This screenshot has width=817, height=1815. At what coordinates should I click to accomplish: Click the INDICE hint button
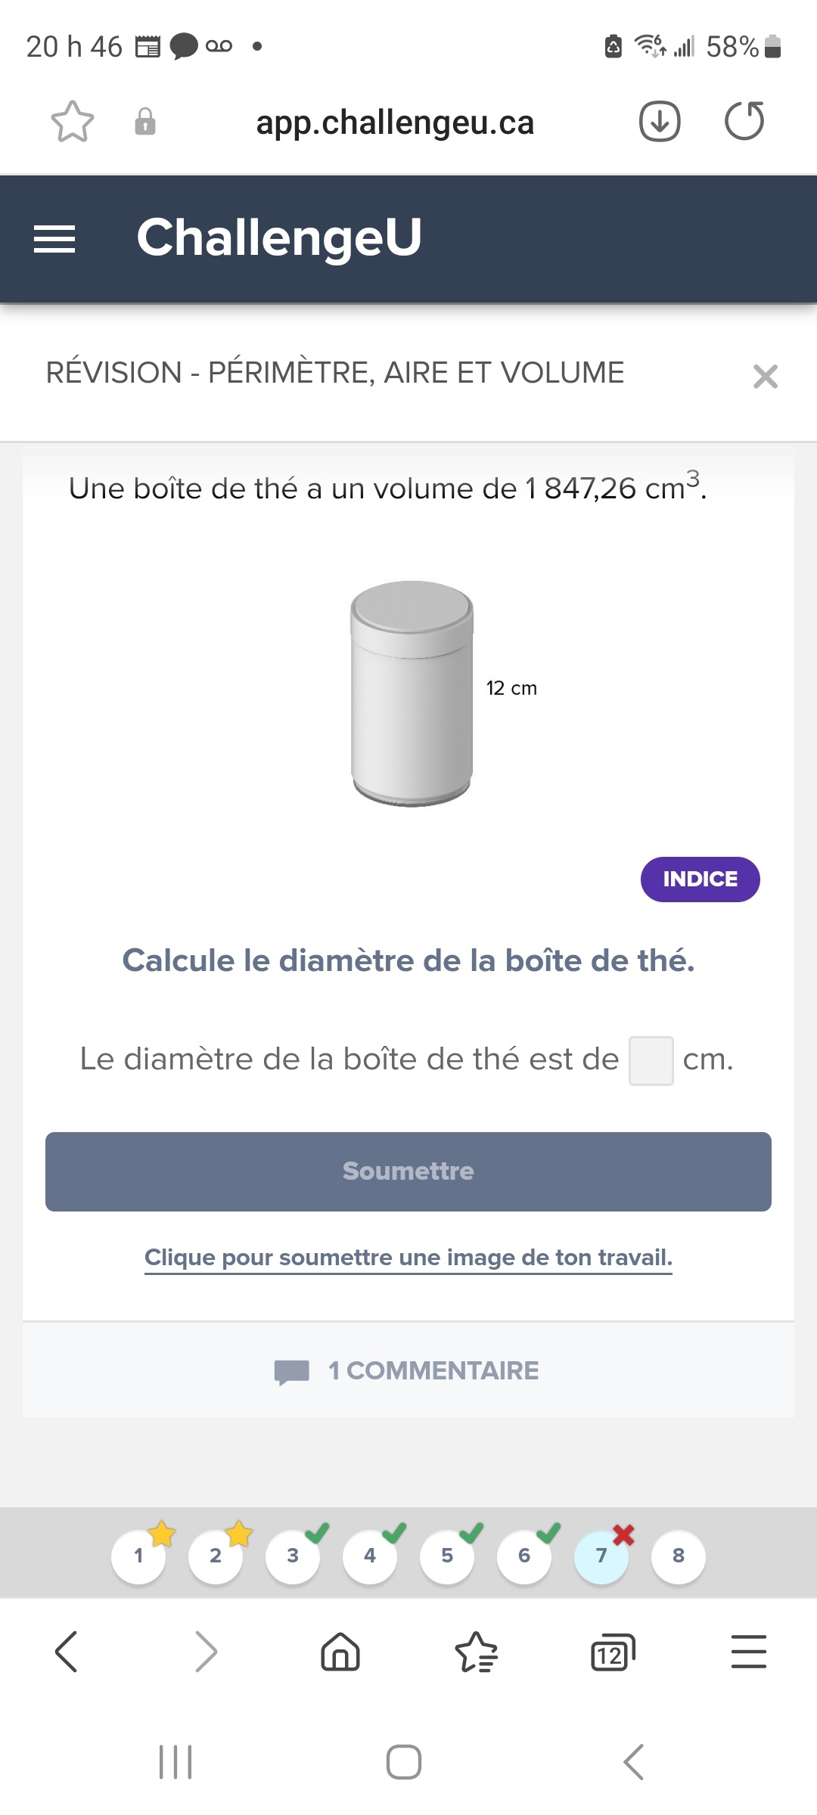coord(700,879)
